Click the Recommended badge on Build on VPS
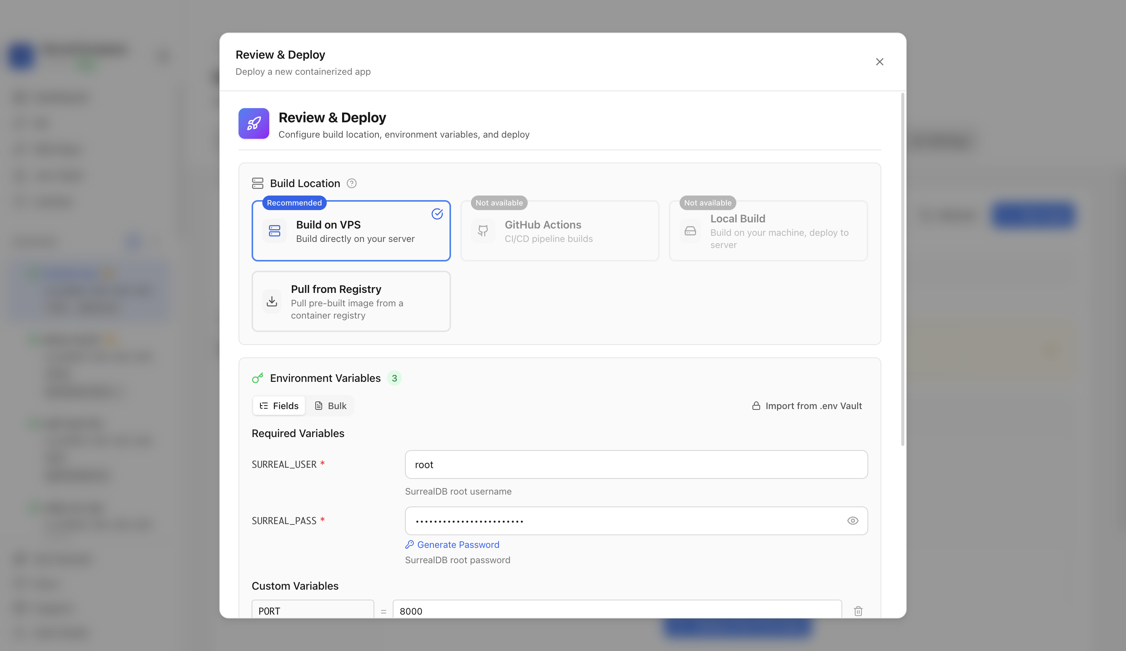 [x=294, y=203]
